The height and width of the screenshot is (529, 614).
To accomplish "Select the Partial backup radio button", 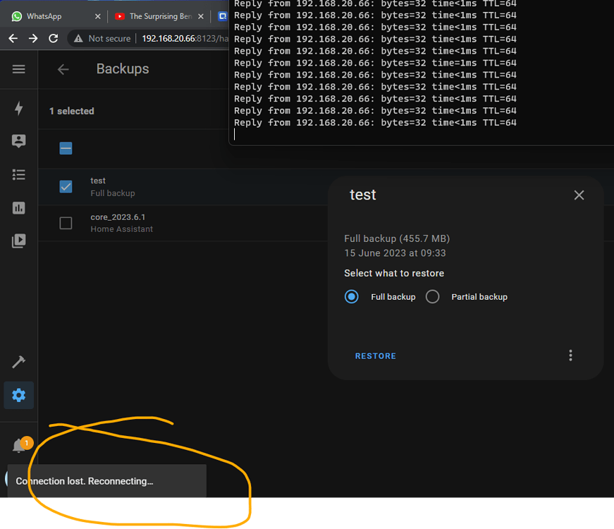I will 432,296.
